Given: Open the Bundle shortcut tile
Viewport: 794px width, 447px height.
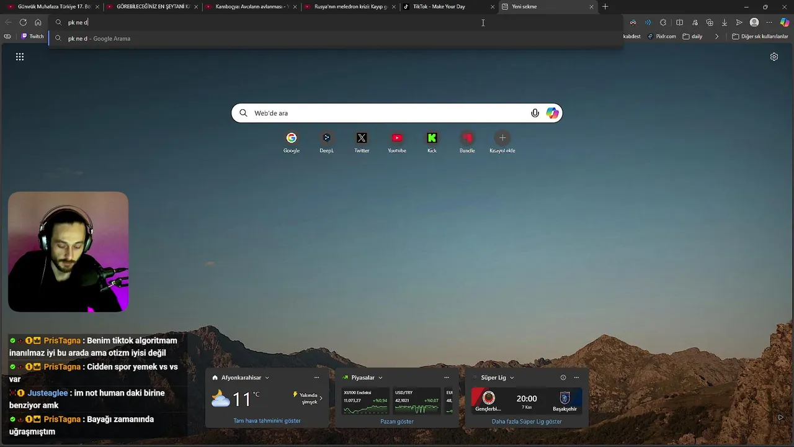Looking at the screenshot, I should 467,142.
